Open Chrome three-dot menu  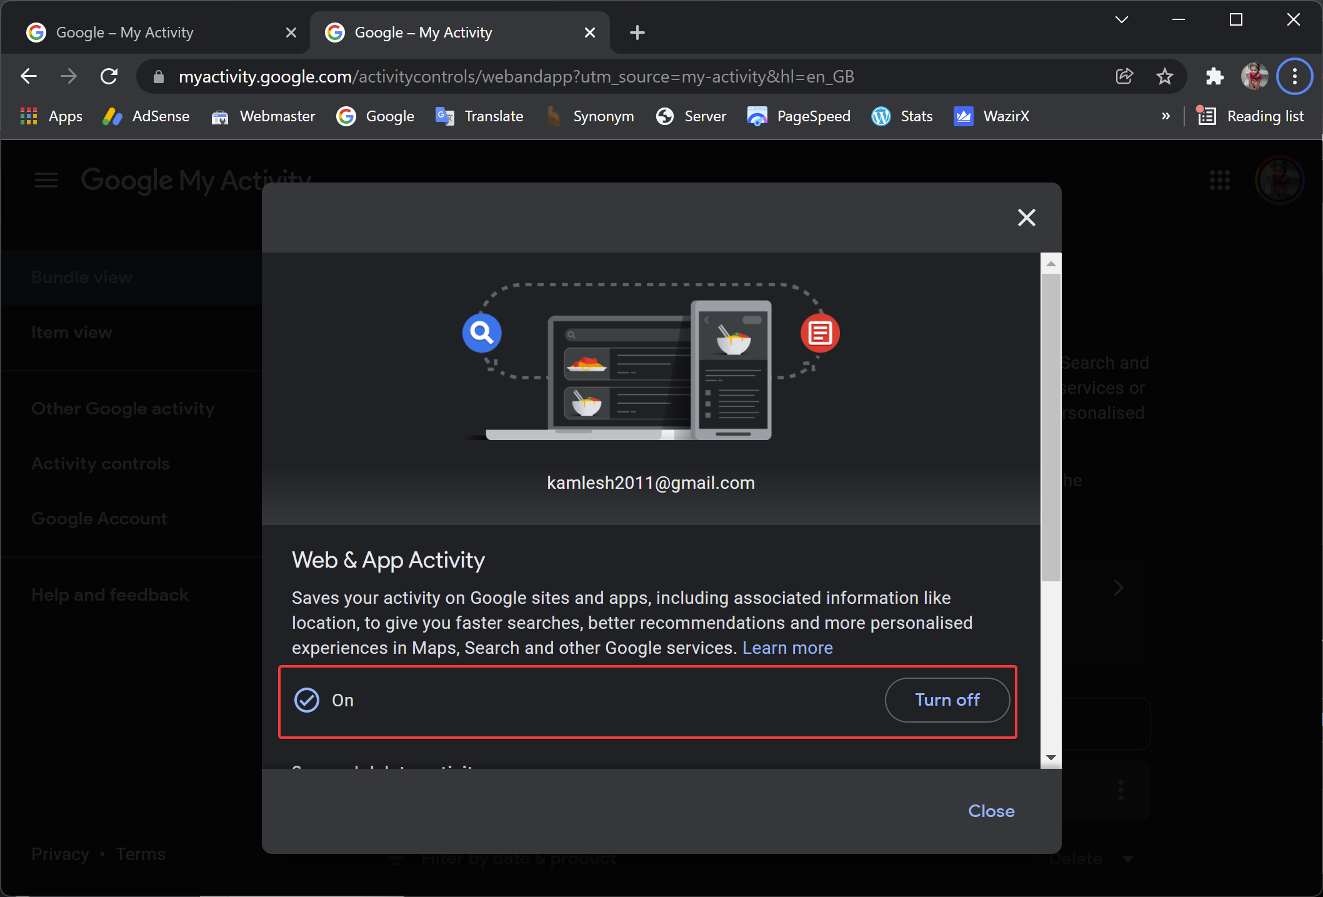(x=1294, y=76)
